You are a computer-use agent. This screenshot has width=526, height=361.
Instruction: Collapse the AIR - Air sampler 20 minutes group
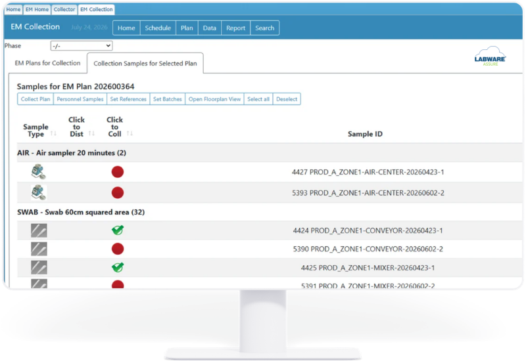tap(72, 153)
